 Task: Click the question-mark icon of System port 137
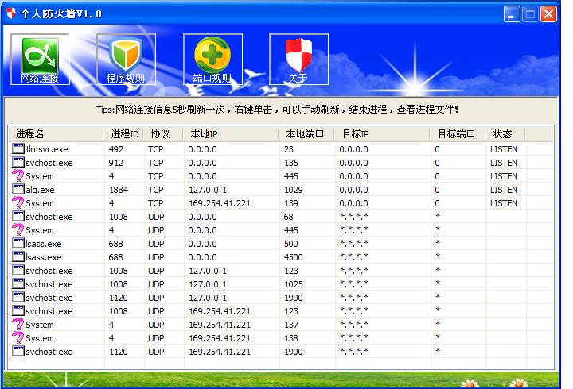[18, 324]
